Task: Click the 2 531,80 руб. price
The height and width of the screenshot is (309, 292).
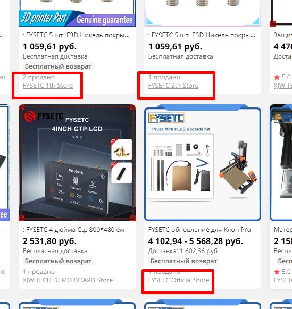Action: 49,241
